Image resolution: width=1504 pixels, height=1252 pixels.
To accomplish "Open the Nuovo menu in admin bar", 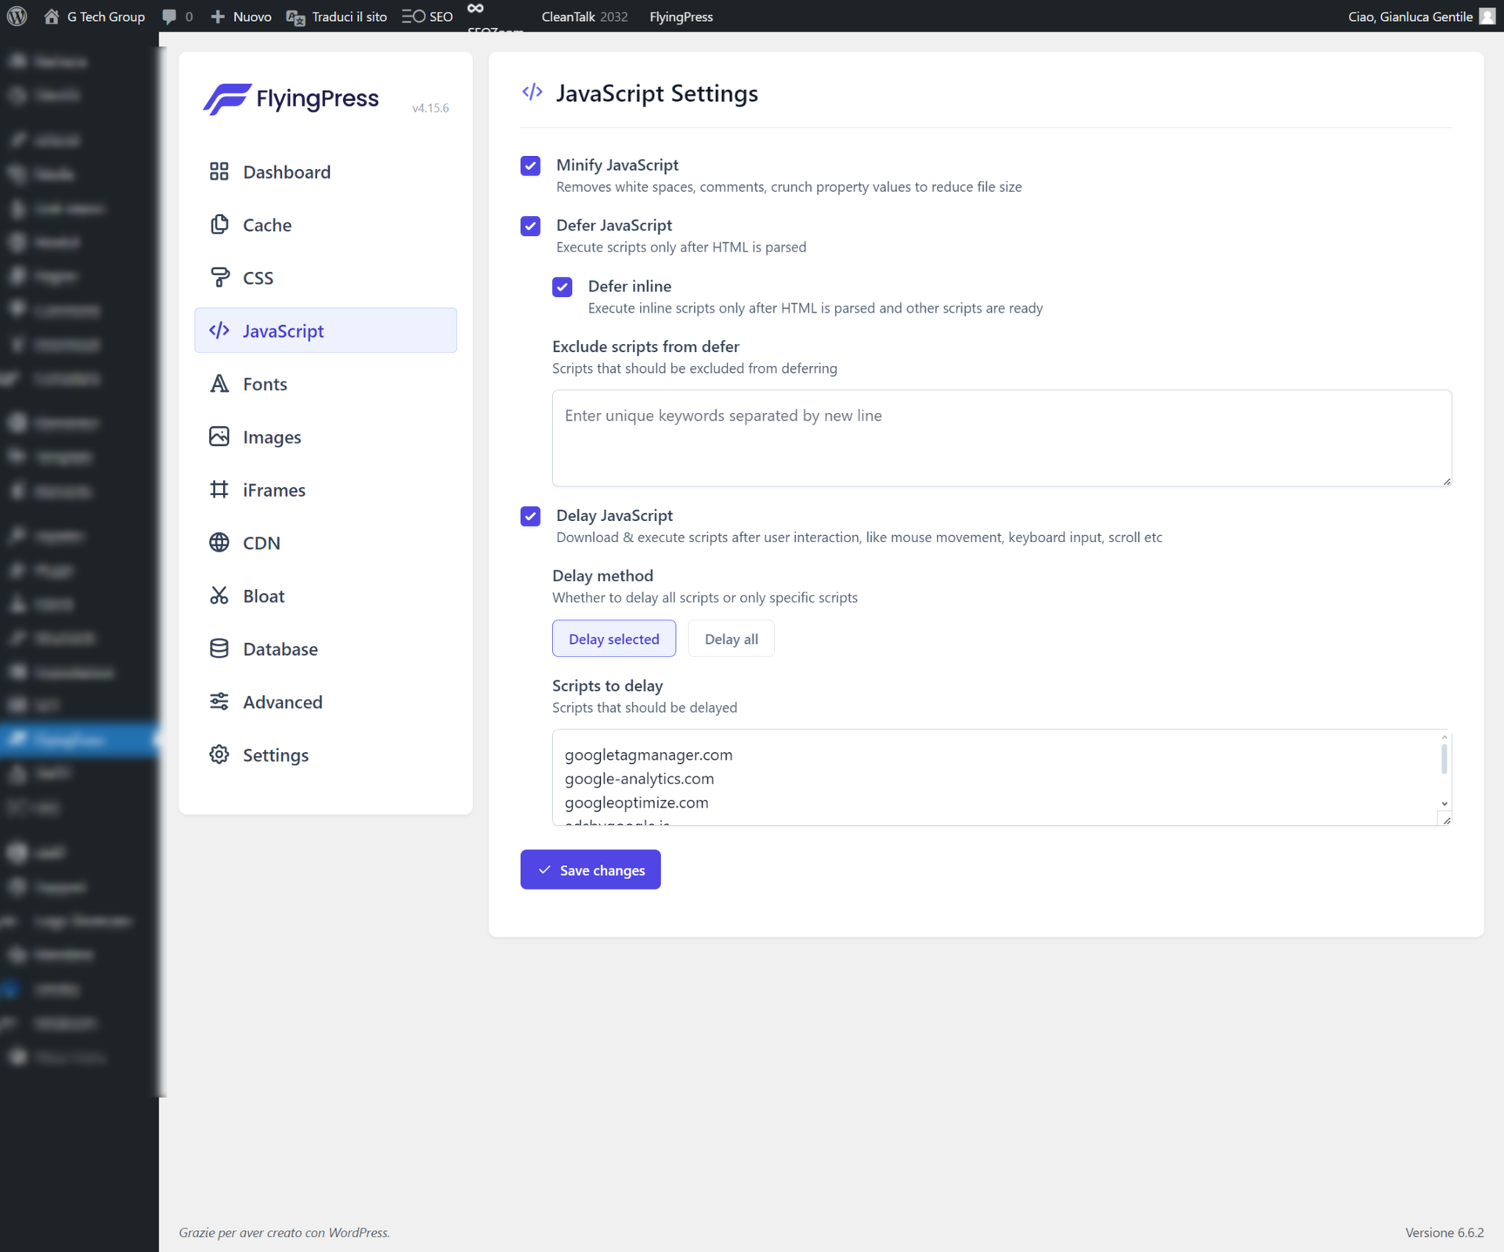I will pyautogui.click(x=242, y=16).
